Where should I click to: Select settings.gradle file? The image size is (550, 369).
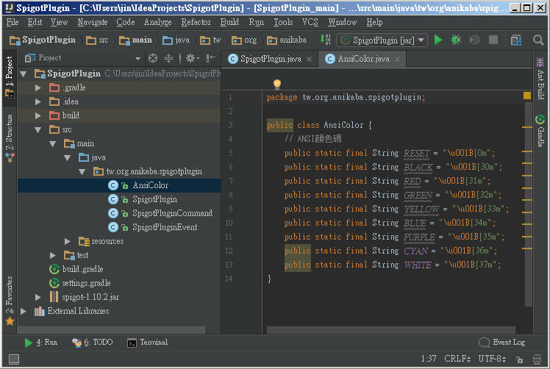[86, 283]
